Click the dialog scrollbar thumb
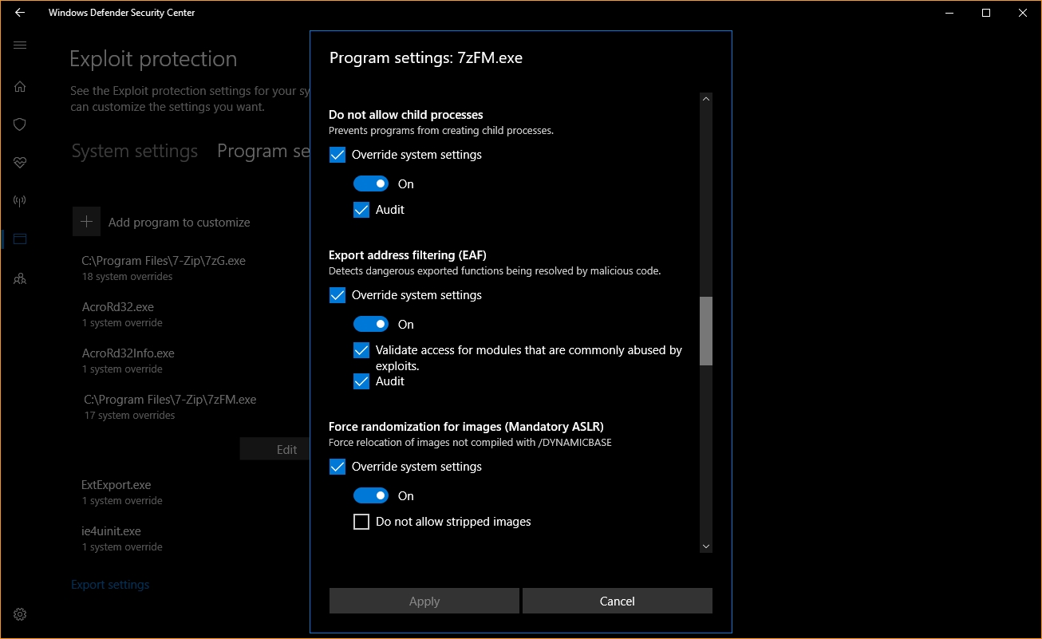The width and height of the screenshot is (1042, 639). [x=706, y=331]
